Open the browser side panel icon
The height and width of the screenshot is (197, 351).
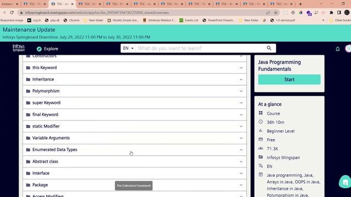339,13
